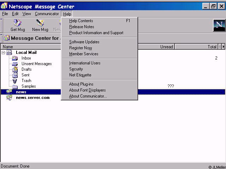
Task: Choose About Plug-ins menu item
Action: (x=100, y=84)
